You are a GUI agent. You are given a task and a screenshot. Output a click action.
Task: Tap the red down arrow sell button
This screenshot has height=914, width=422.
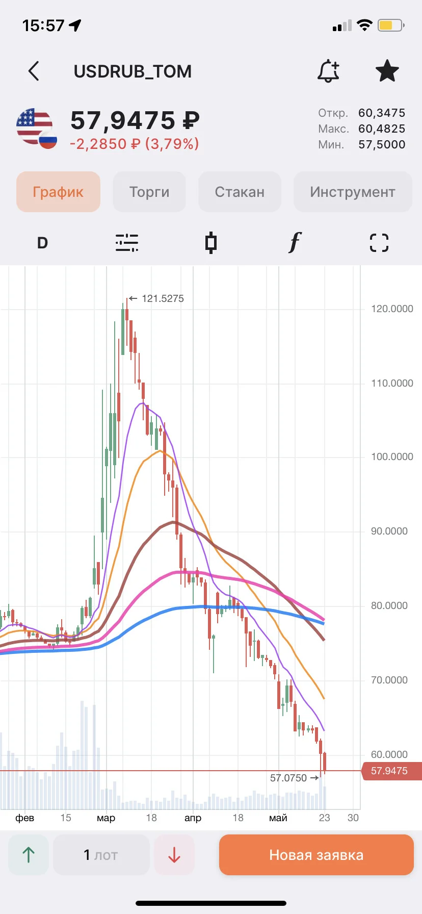pyautogui.click(x=174, y=855)
